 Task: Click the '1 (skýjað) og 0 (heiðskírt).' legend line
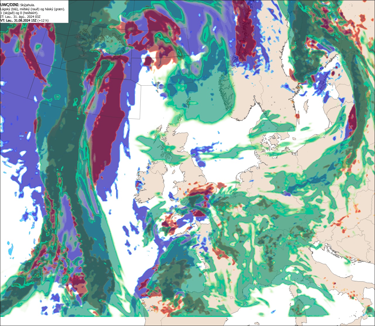coord(19,13)
